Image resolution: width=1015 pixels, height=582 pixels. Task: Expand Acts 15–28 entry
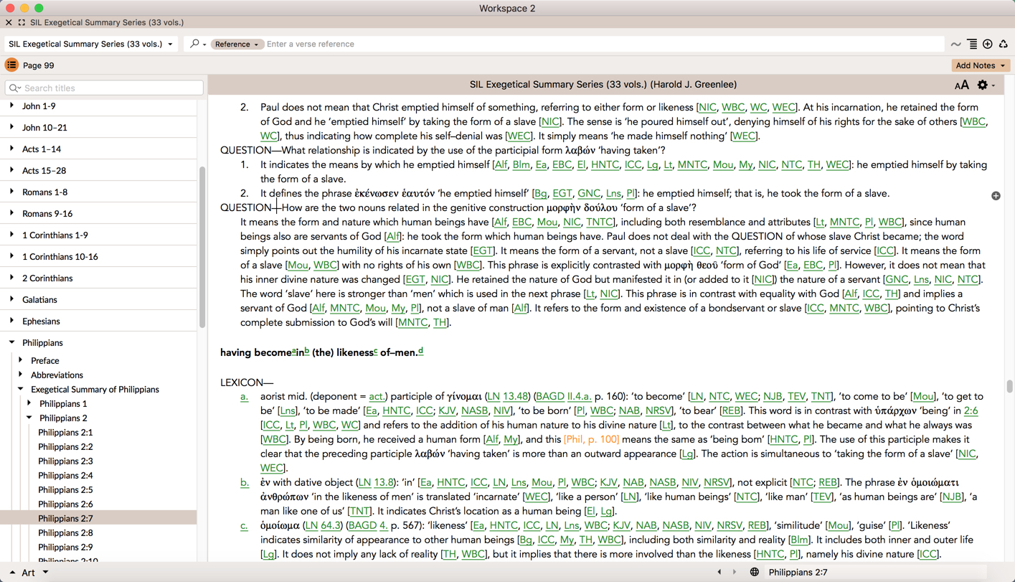point(12,171)
